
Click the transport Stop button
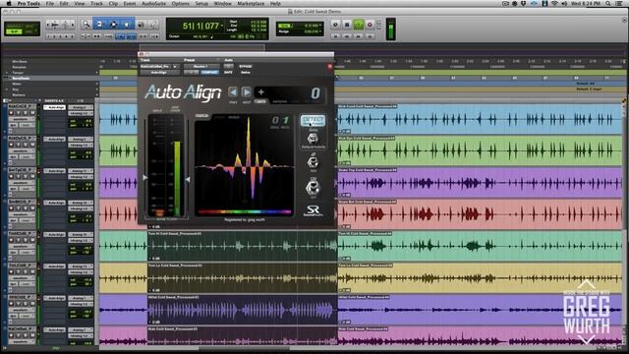point(347,25)
